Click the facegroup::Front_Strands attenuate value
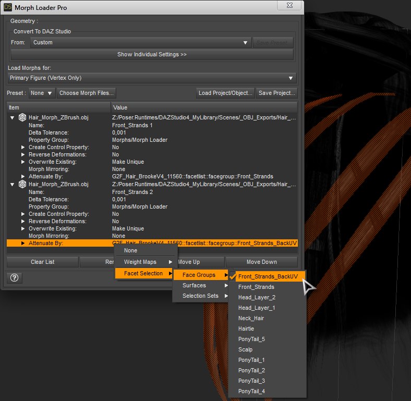 [x=192, y=176]
